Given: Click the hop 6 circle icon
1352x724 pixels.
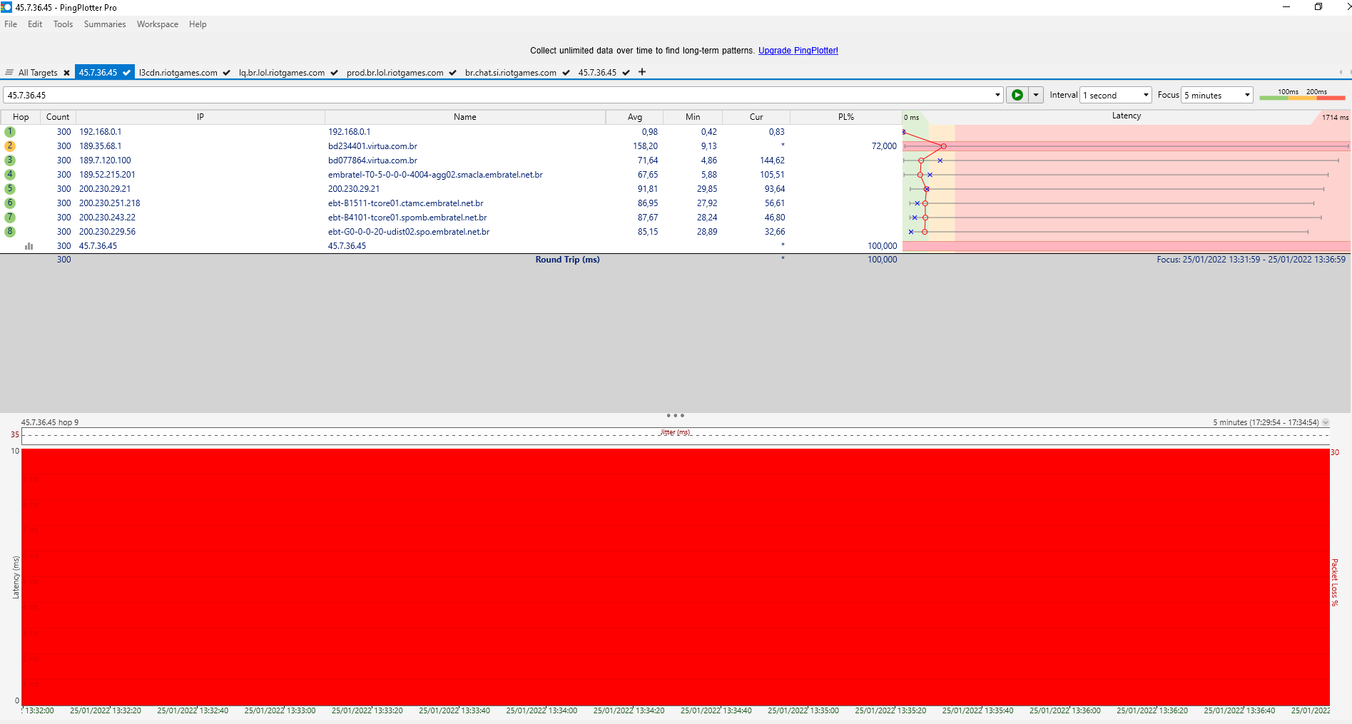Looking at the screenshot, I should pos(10,203).
